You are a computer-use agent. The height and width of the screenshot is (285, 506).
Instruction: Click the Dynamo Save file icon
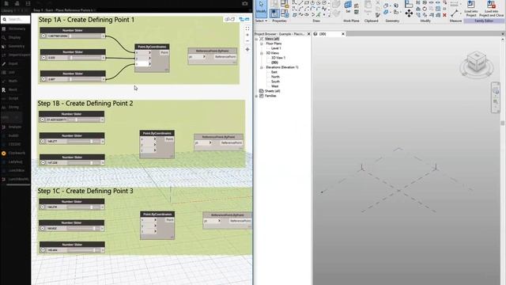28,3
